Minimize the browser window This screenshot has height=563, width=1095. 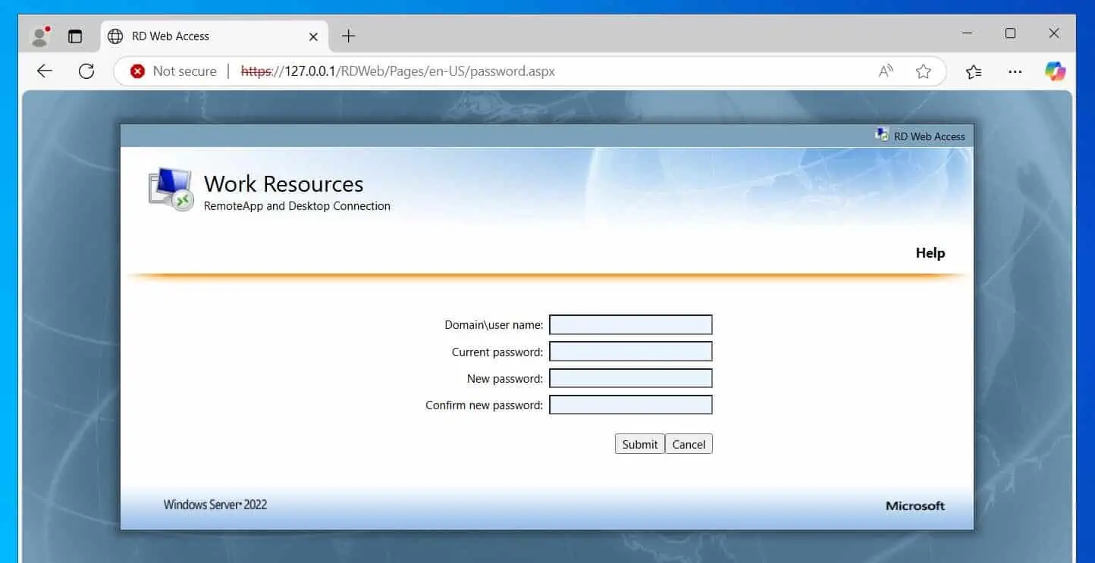[x=968, y=33]
